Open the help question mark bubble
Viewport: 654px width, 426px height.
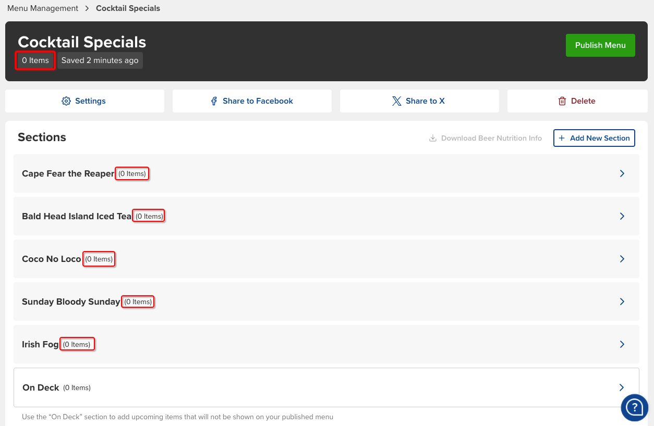(634, 407)
